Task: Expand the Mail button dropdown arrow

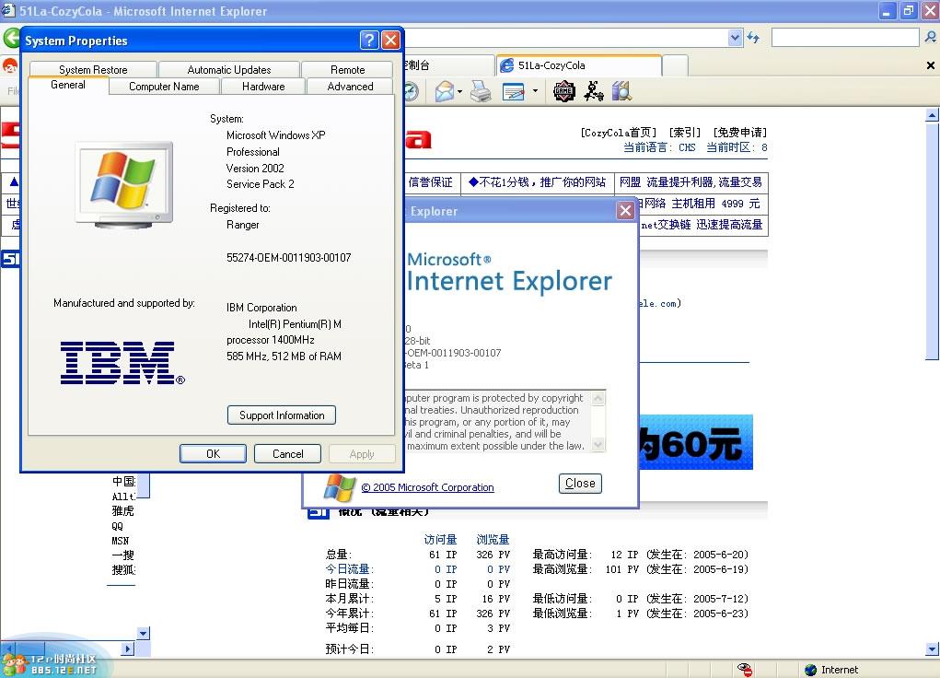Action: tap(458, 91)
